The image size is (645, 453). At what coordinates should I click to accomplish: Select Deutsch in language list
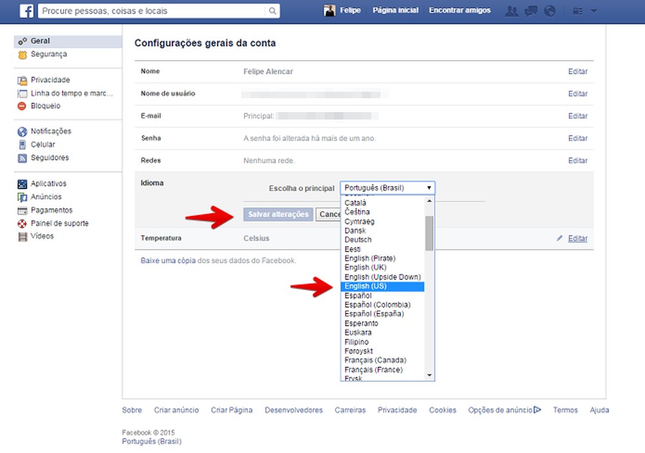pos(358,240)
